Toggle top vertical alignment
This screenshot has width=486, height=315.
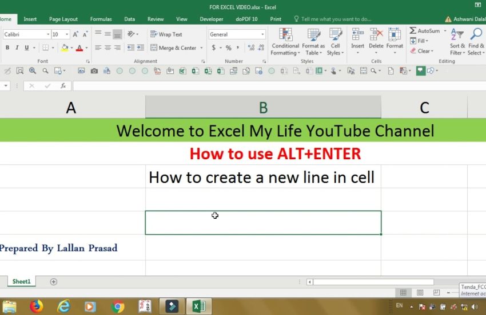98,34
